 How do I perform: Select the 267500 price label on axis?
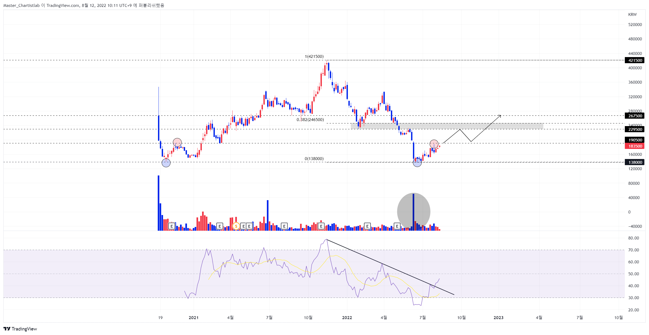[x=635, y=116]
